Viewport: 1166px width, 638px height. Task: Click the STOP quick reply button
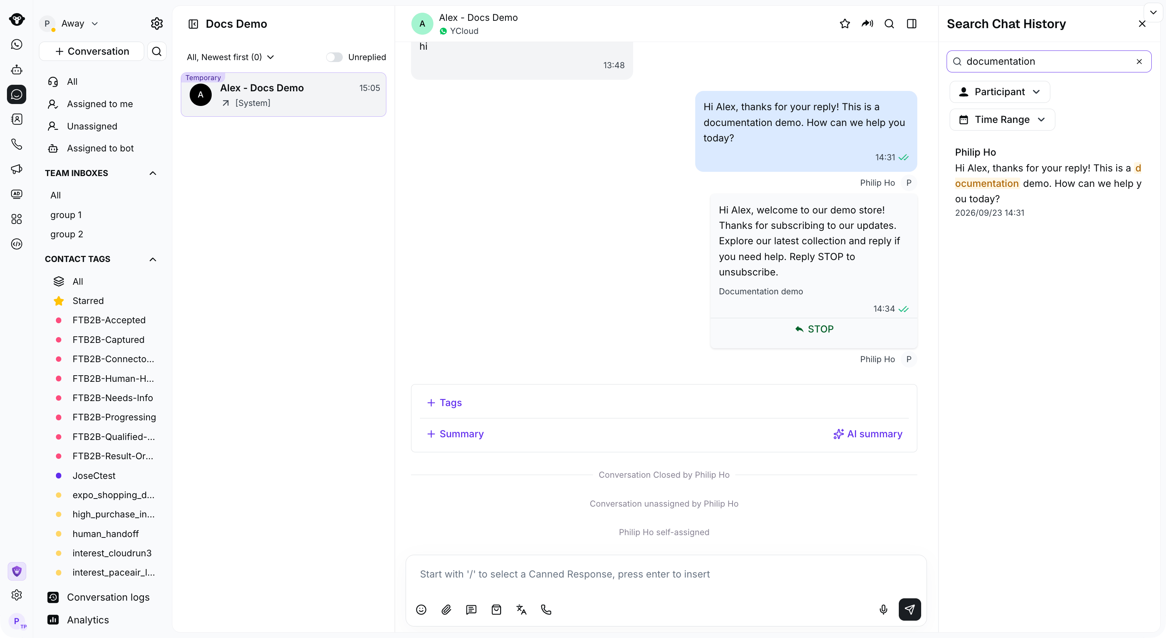[814, 329]
